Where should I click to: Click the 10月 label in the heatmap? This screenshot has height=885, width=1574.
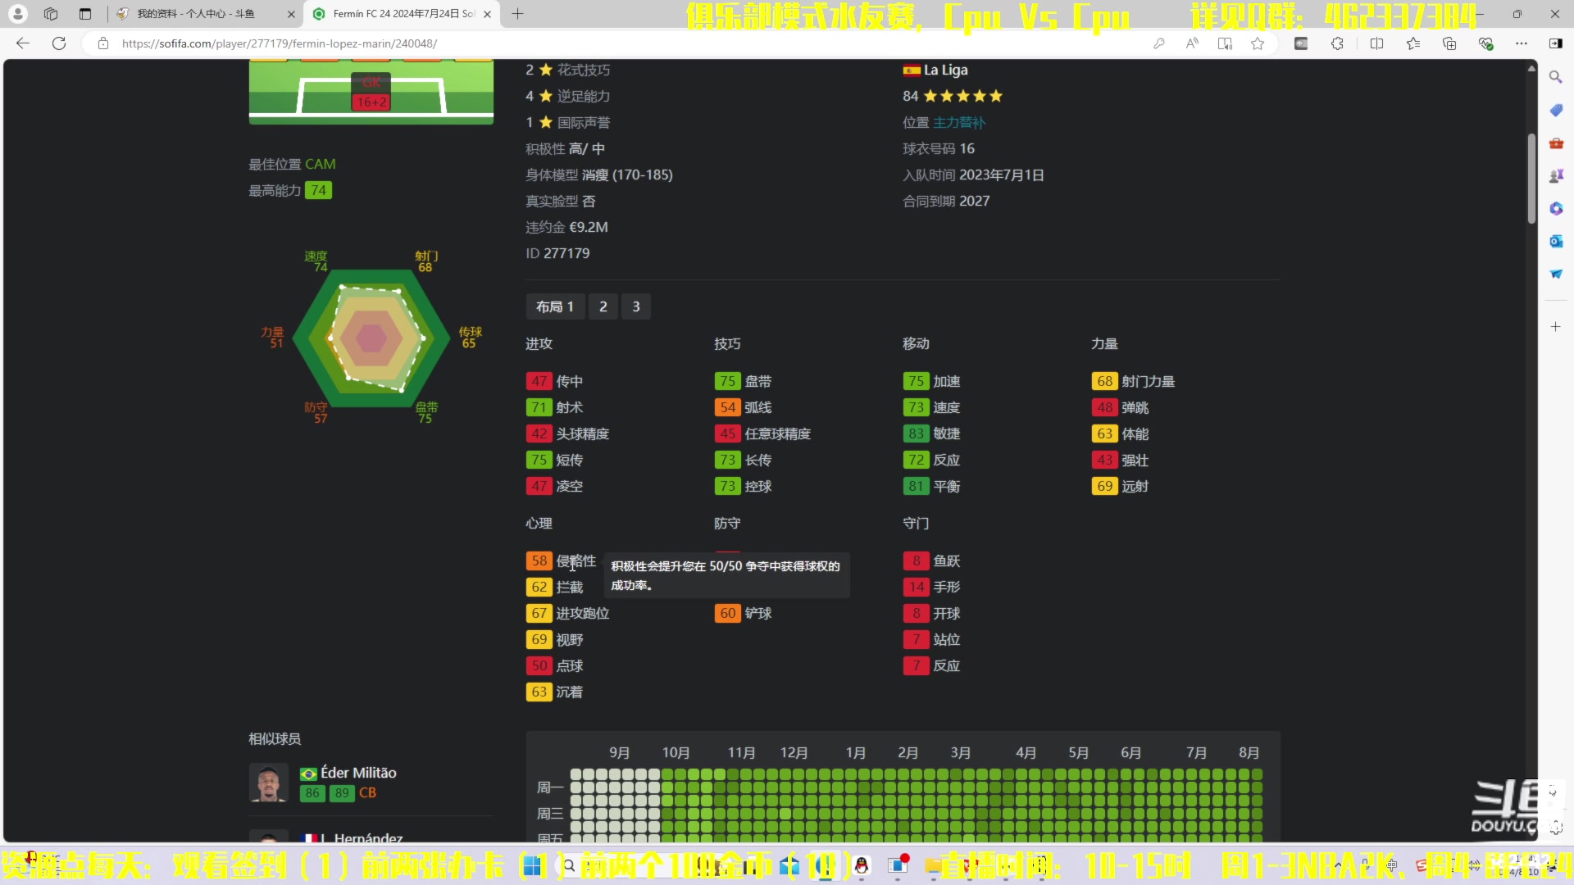[x=676, y=752]
